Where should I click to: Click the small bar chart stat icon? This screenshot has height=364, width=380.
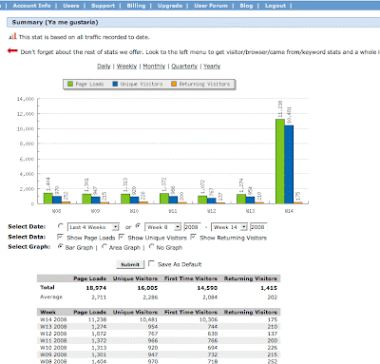12,37
